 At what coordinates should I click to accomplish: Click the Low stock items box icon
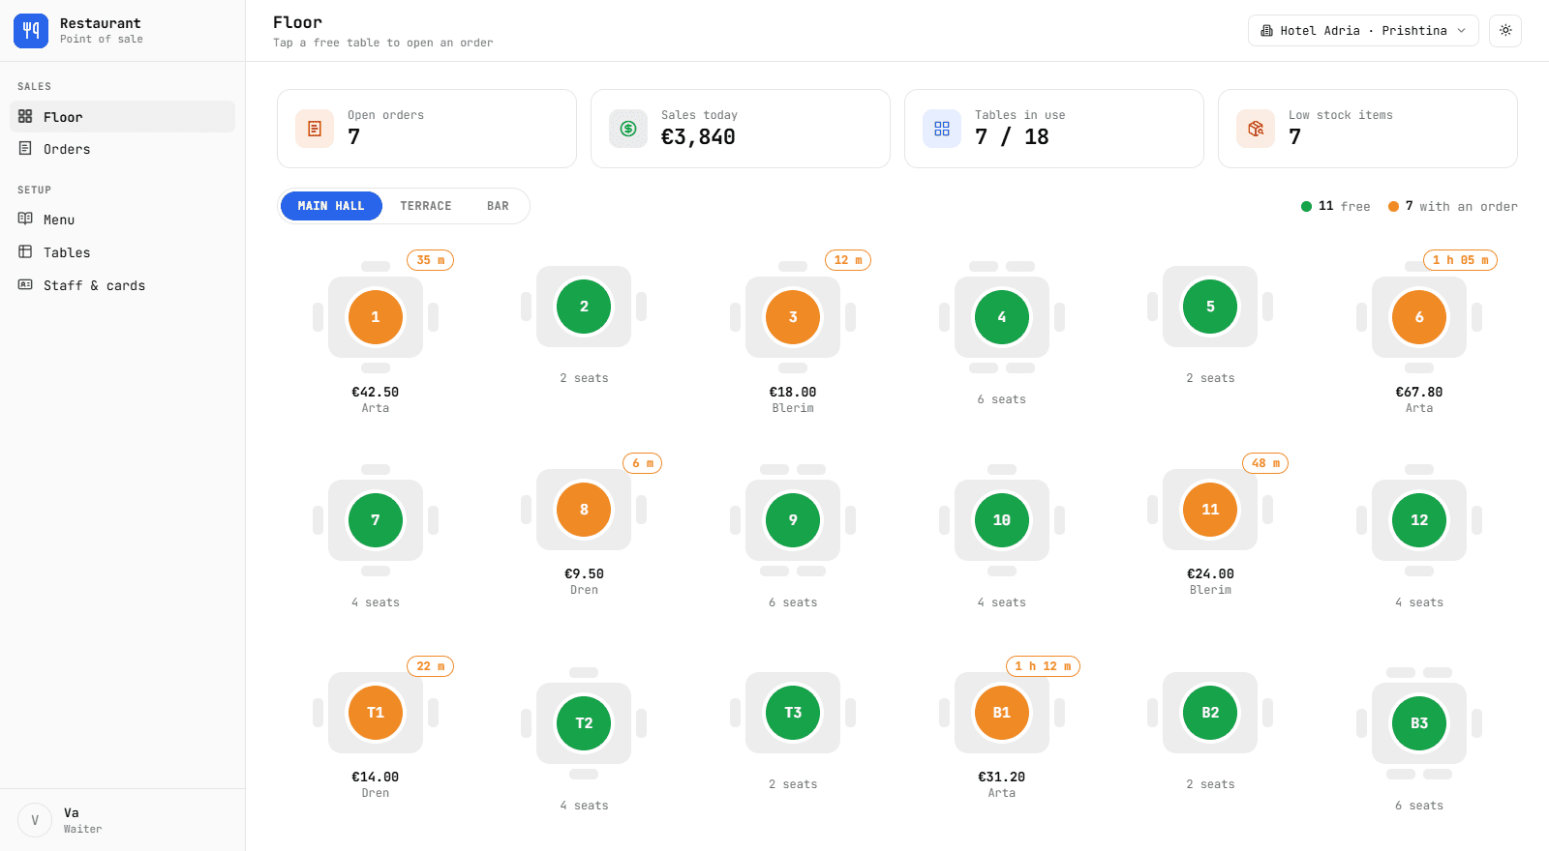pyautogui.click(x=1256, y=129)
